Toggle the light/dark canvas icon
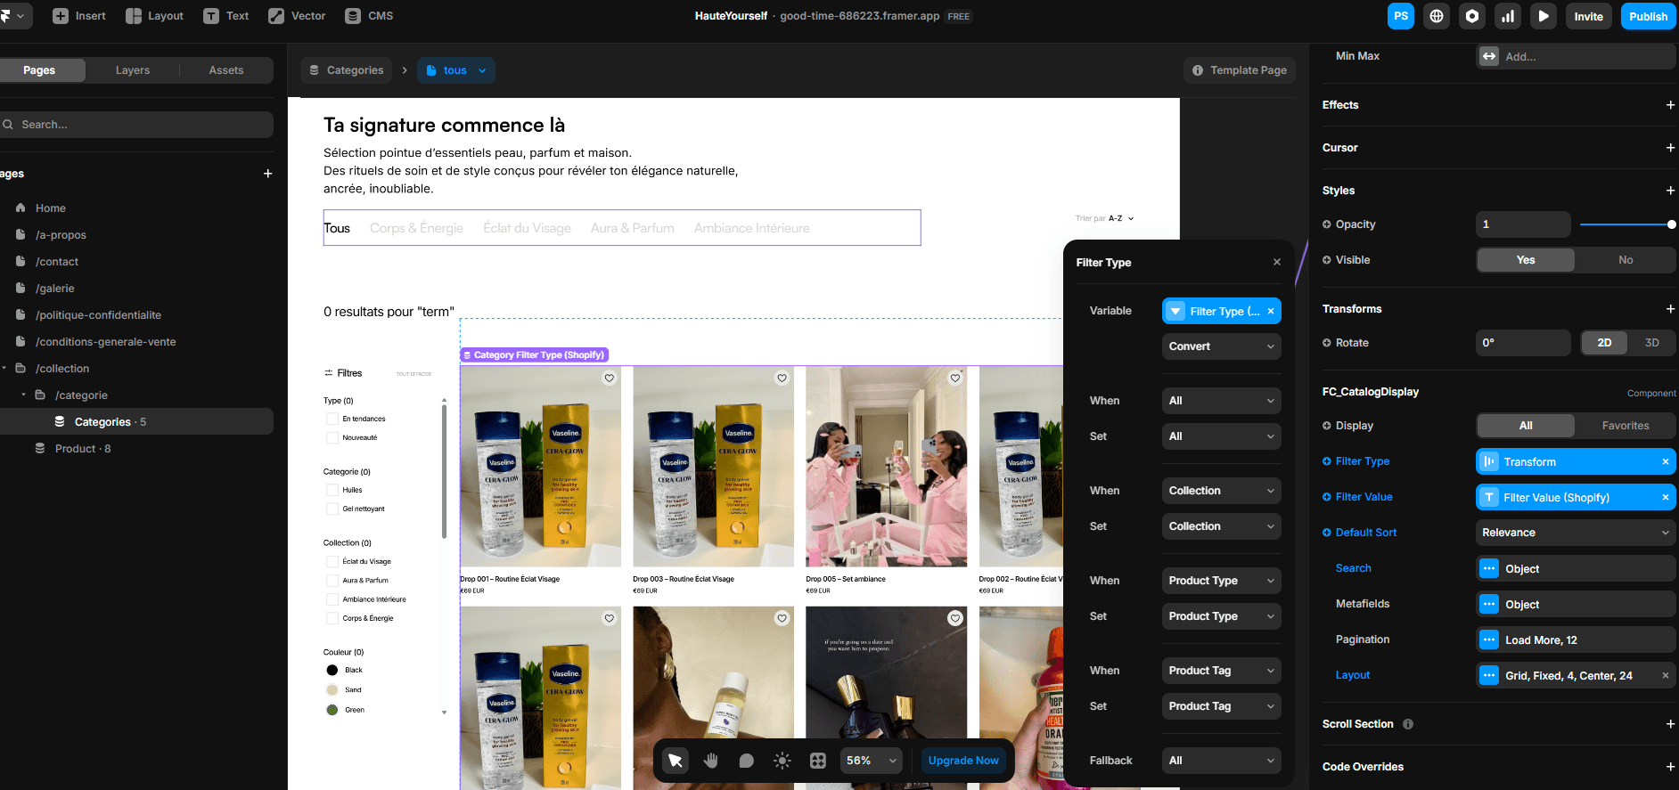The width and height of the screenshot is (1679, 790). tap(782, 761)
